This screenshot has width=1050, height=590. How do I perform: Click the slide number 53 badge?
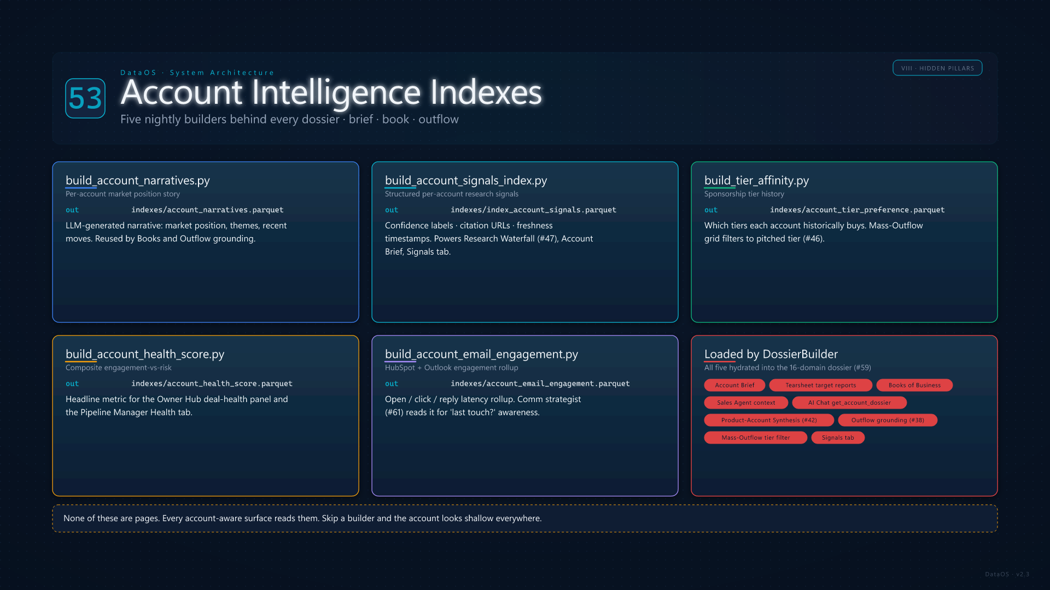(x=85, y=98)
